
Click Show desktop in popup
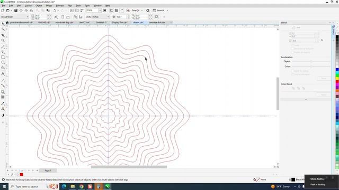click(x=317, y=179)
